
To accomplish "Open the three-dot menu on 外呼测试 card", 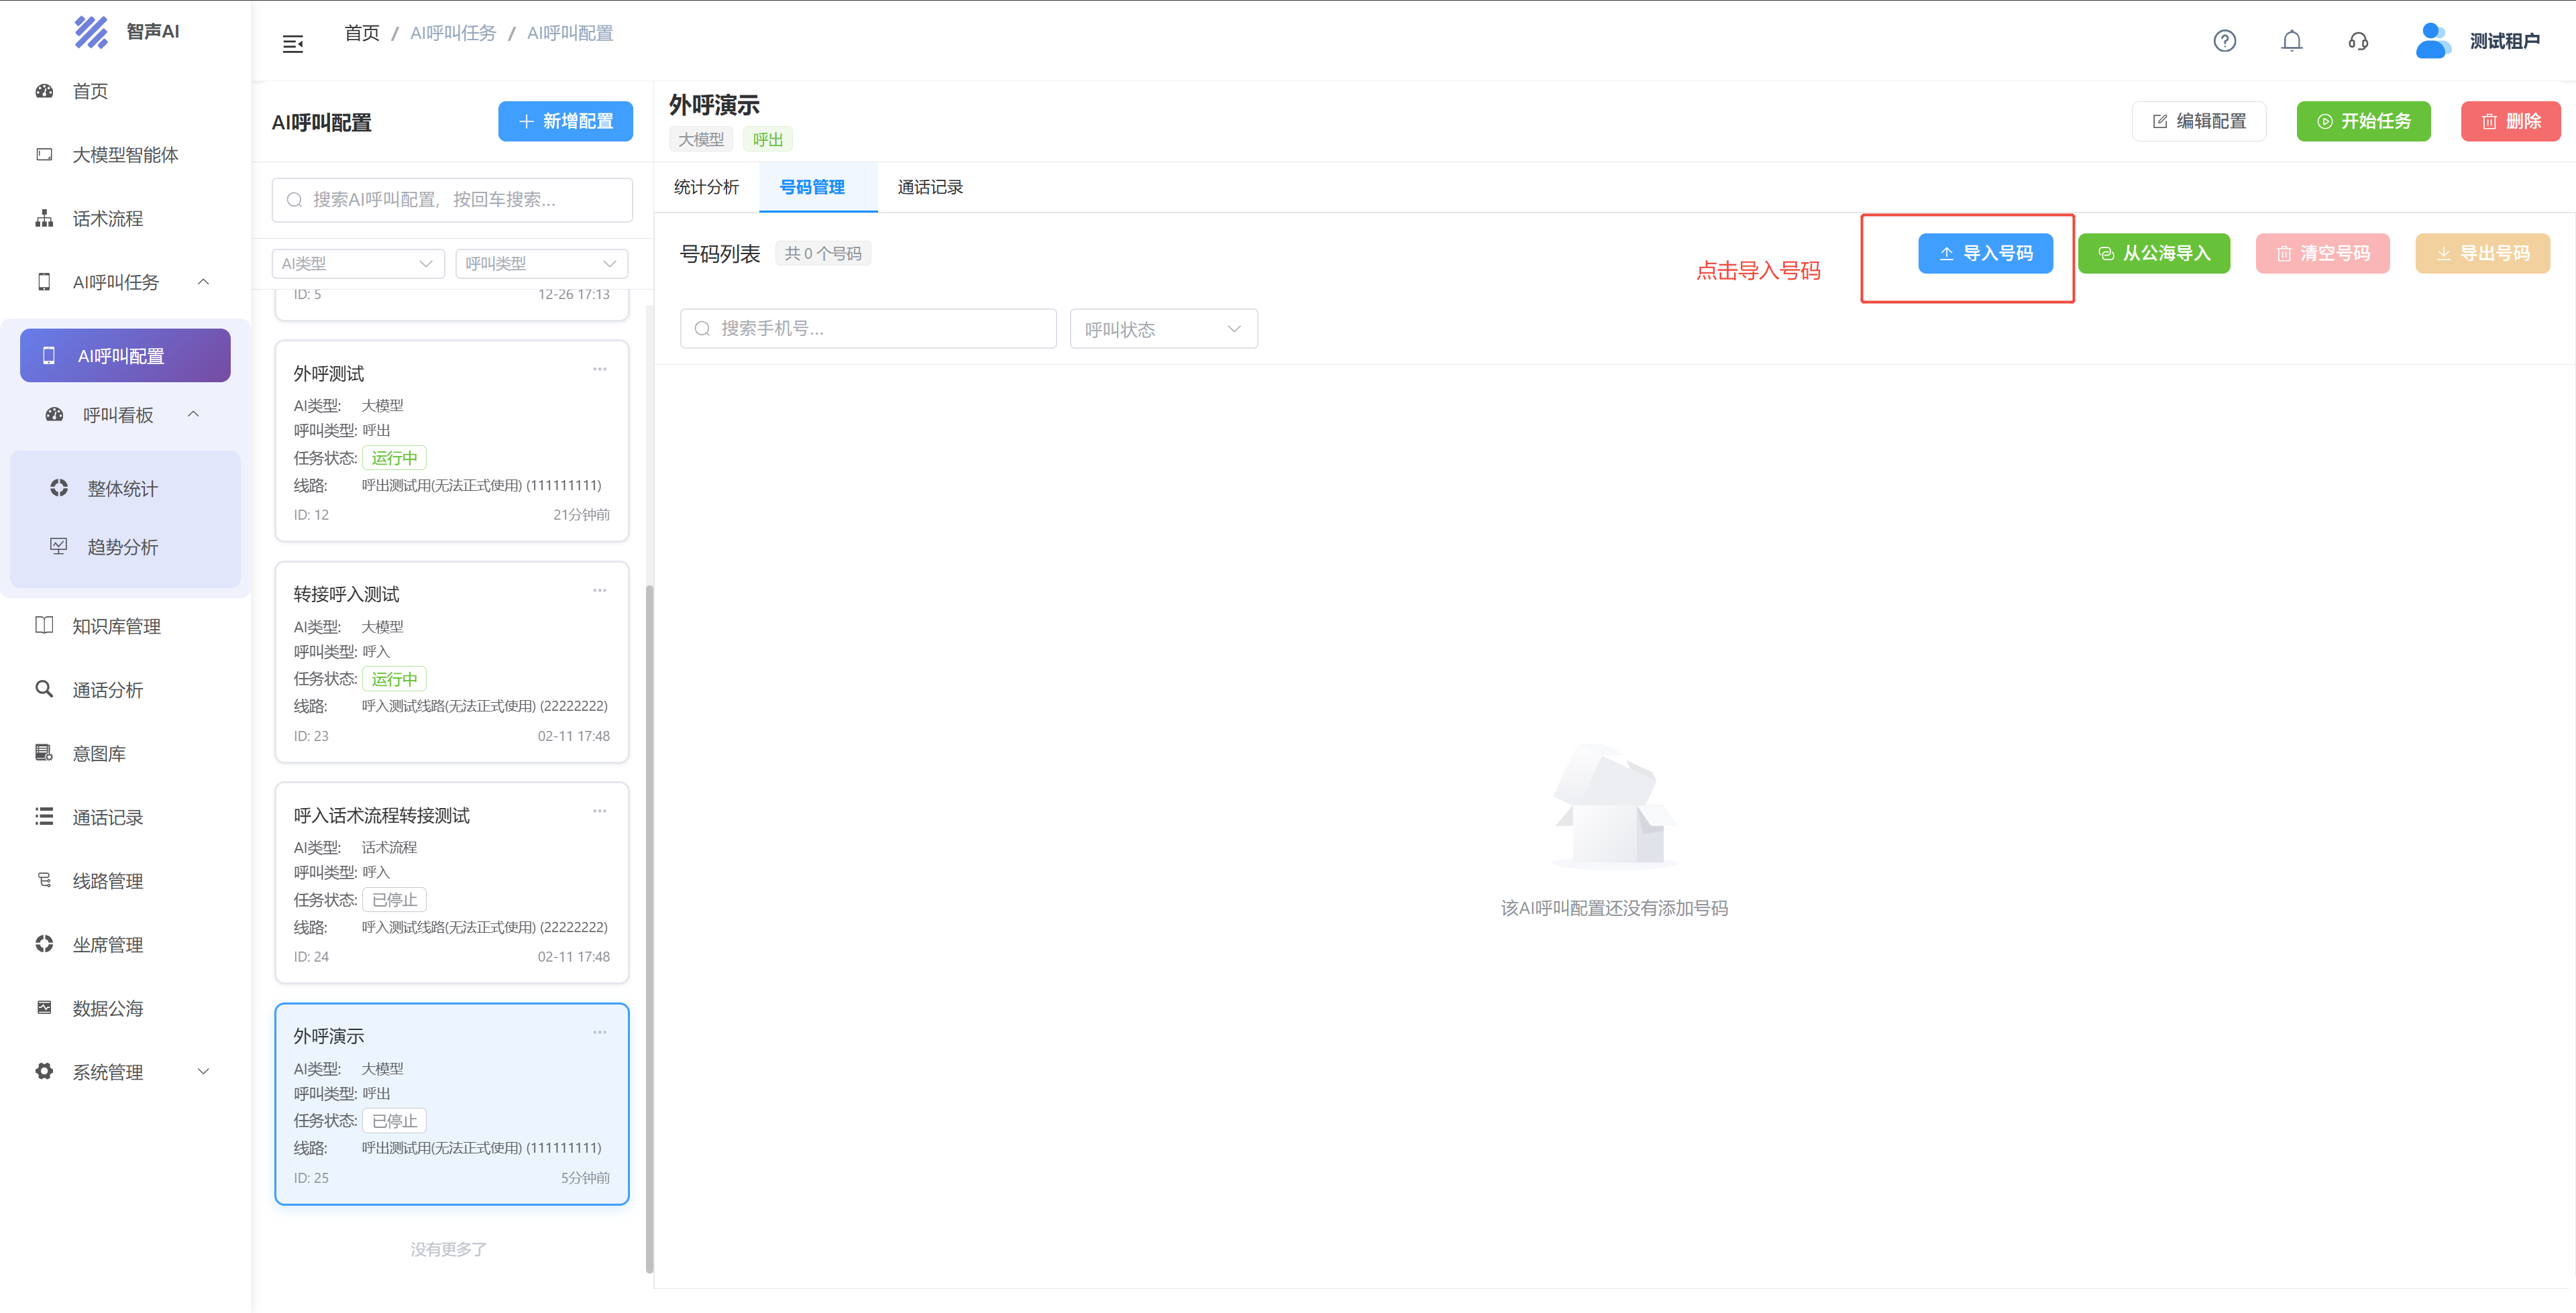I will tap(599, 369).
